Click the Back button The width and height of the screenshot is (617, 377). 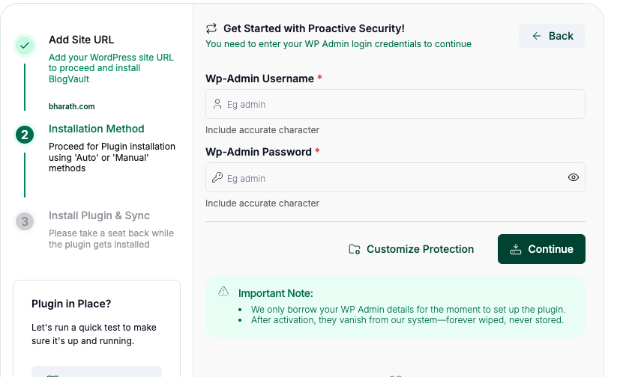(x=552, y=36)
